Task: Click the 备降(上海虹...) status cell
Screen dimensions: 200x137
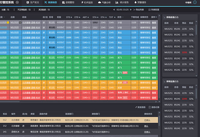Action: pyautogui.click(x=123, y=92)
